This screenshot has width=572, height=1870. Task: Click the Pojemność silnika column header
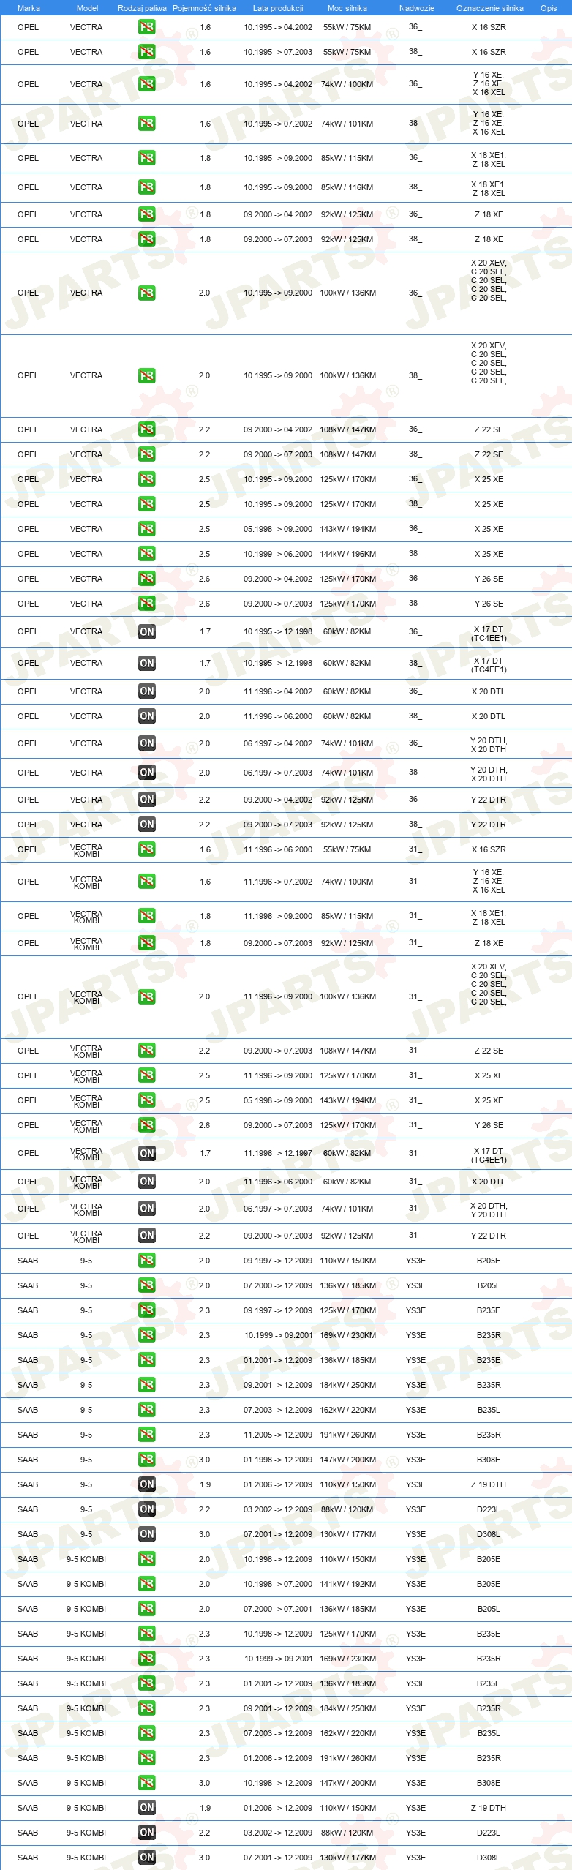click(x=204, y=8)
